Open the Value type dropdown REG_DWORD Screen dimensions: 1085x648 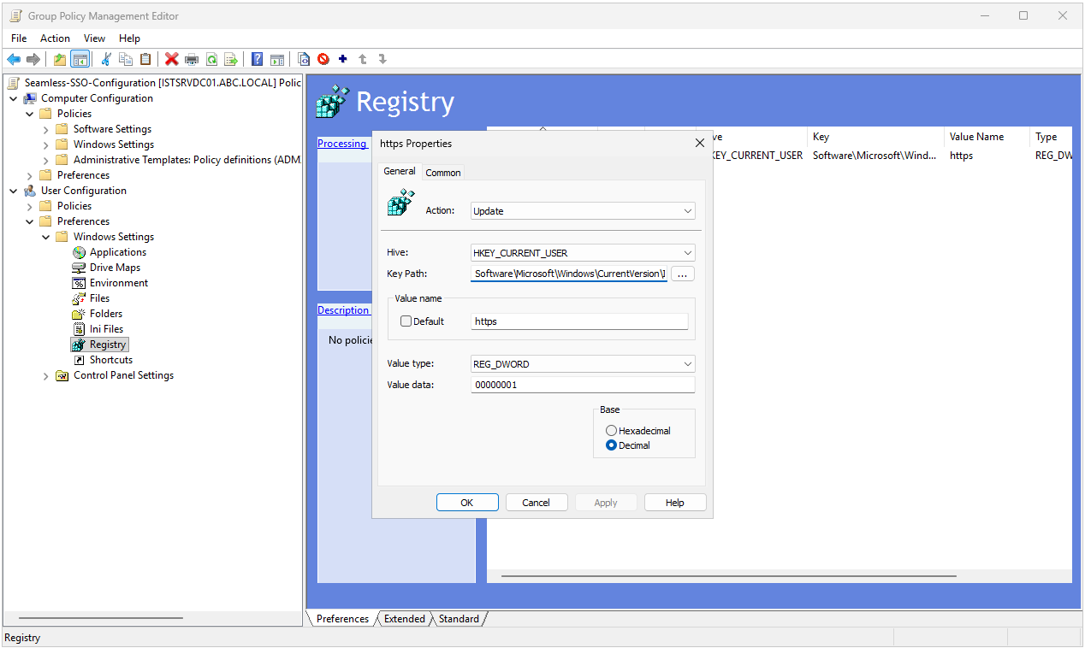[x=584, y=364]
